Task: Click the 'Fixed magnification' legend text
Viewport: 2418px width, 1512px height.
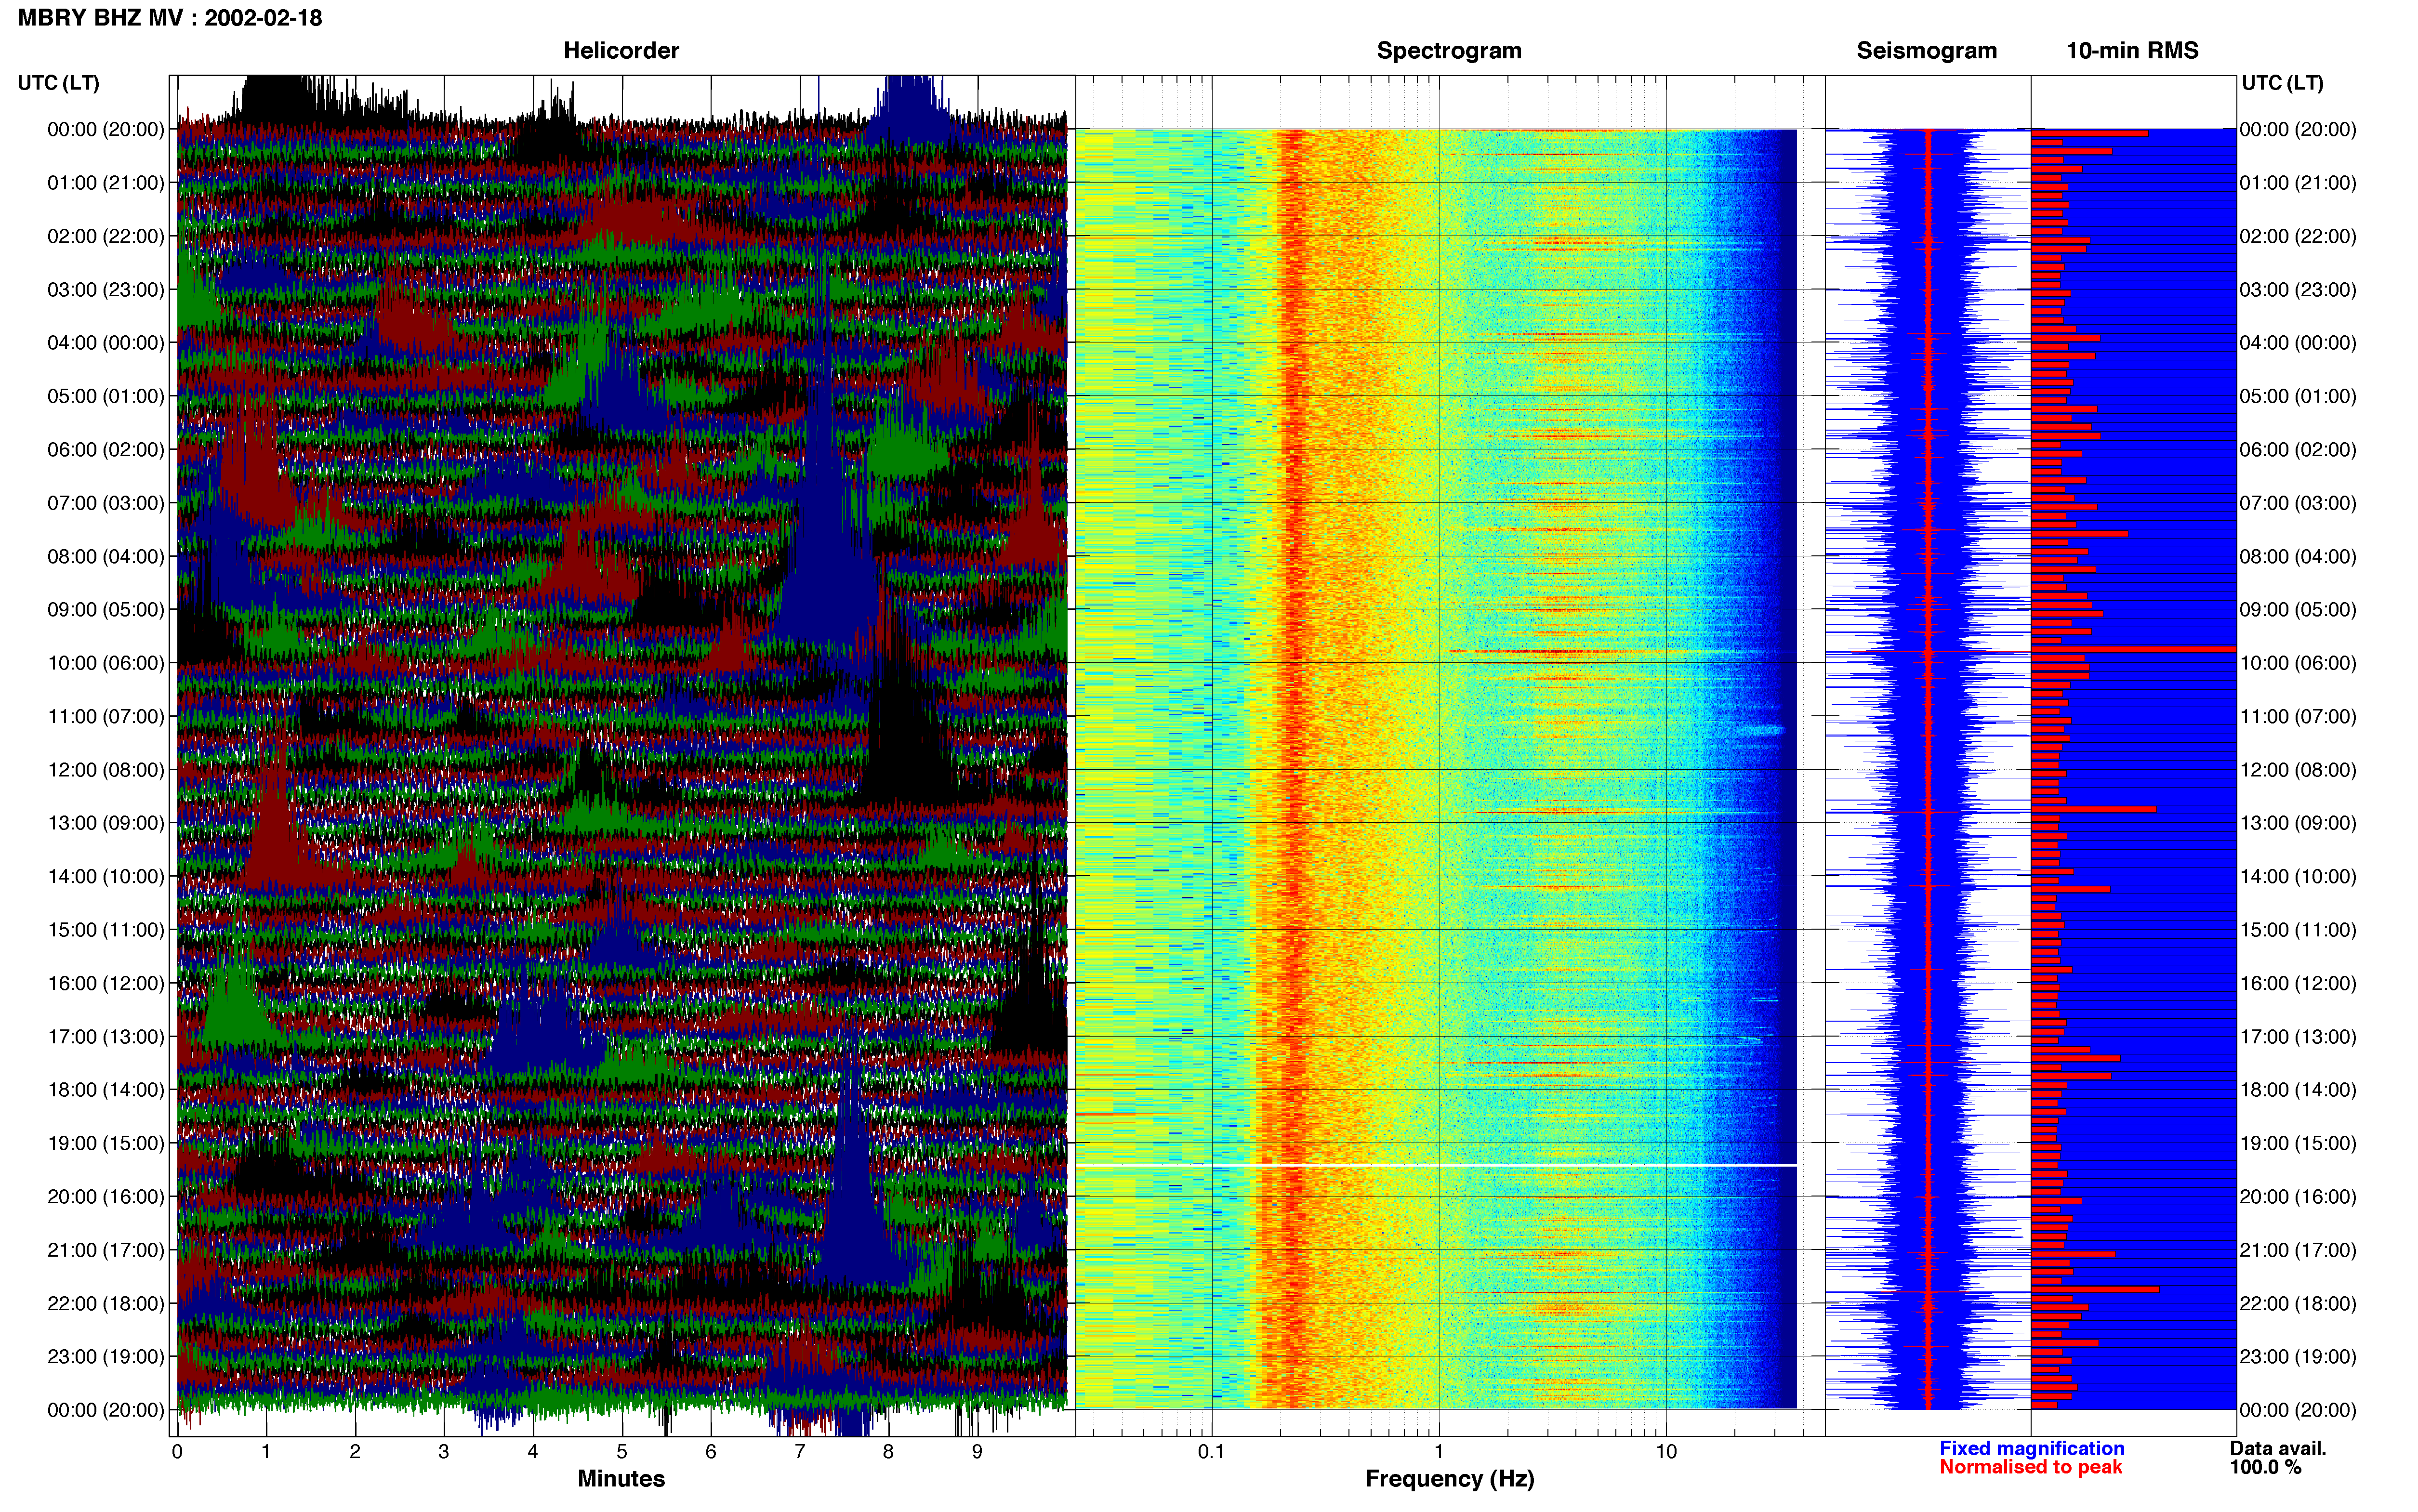Action: [2031, 1448]
